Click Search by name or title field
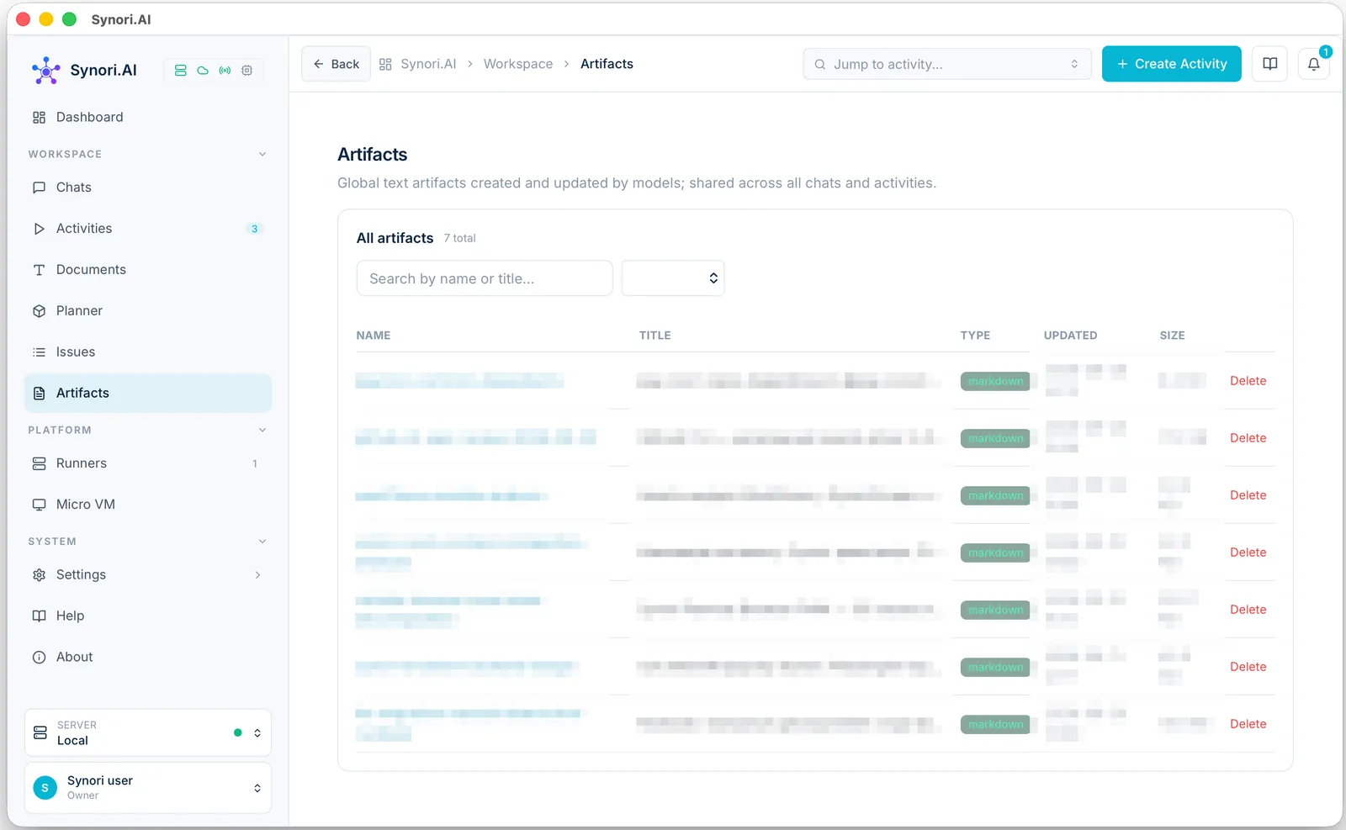This screenshot has width=1346, height=830. click(485, 278)
